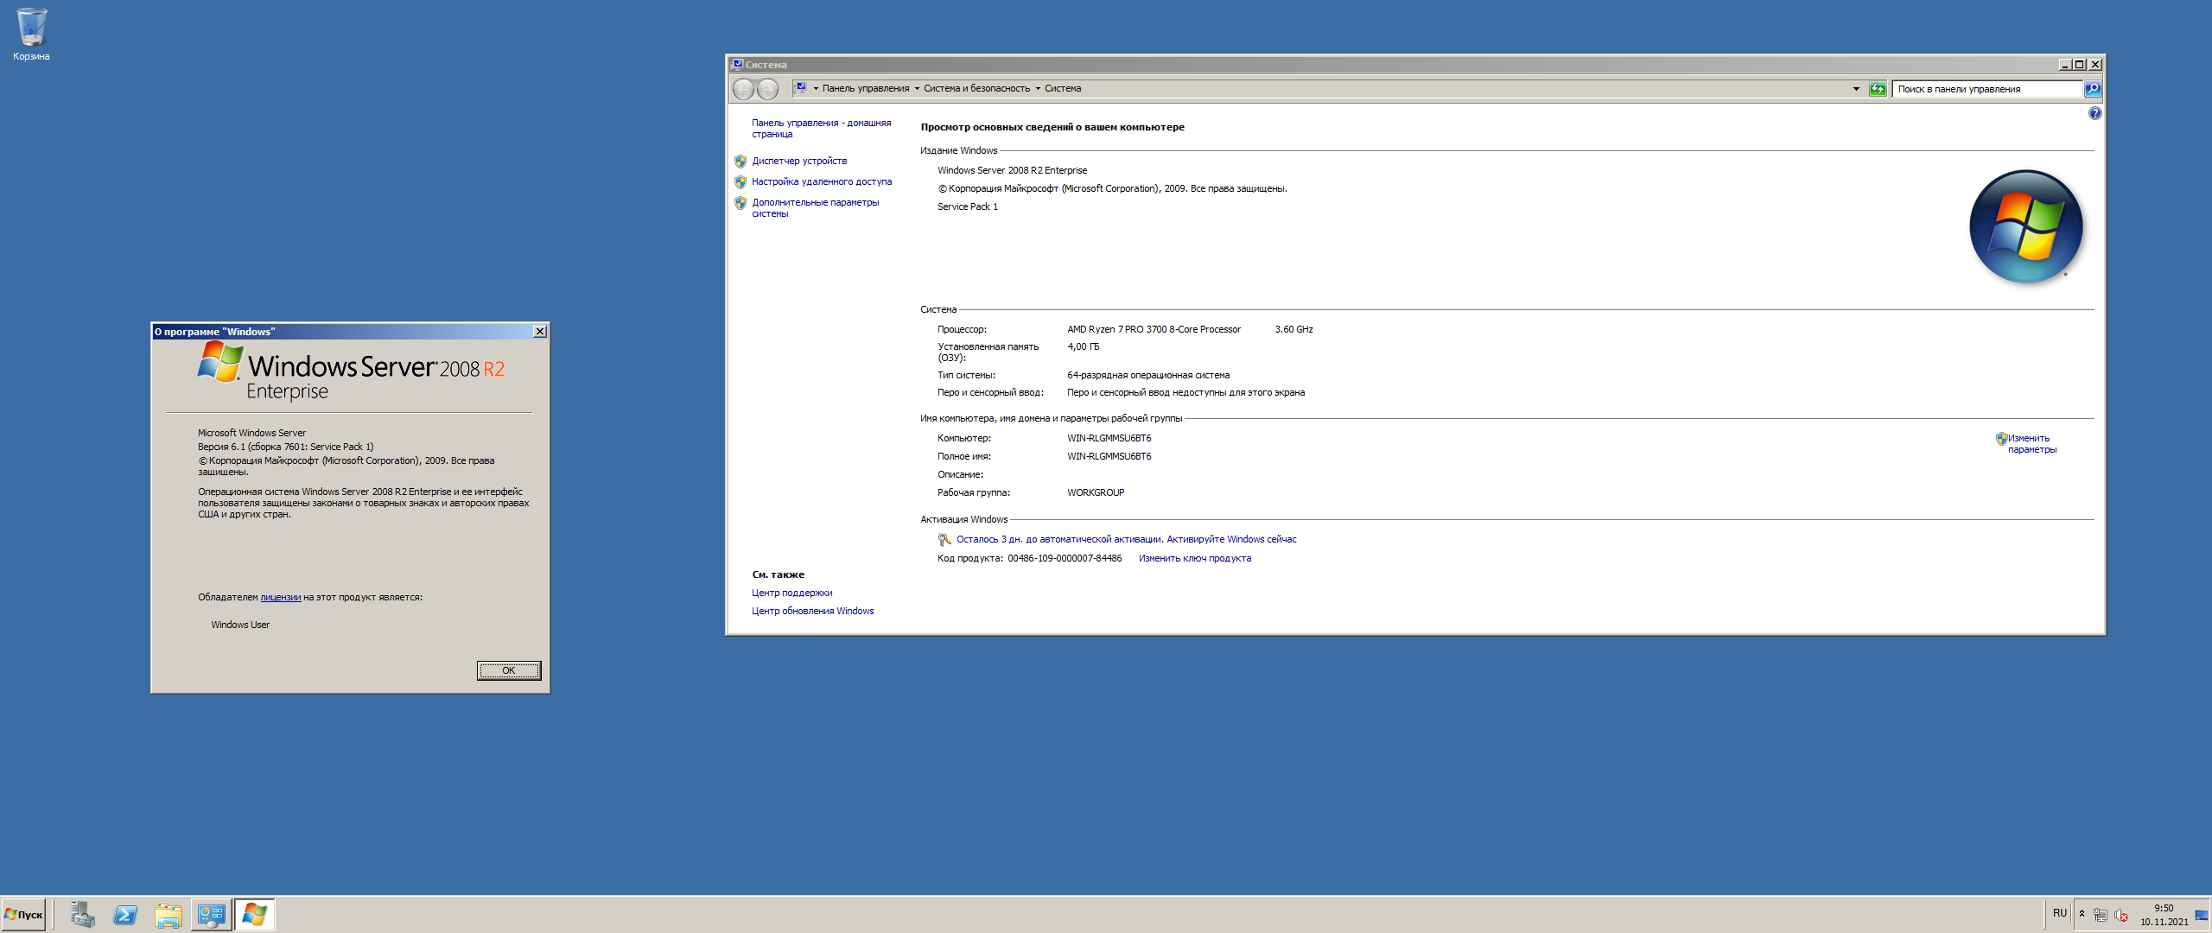2212x933 pixels.
Task: Click the Система window title icon
Action: (x=737, y=65)
